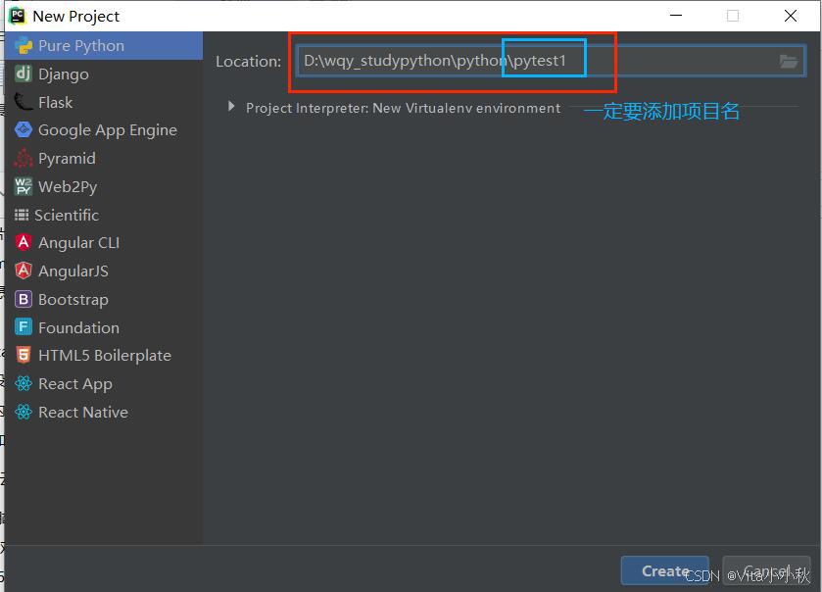Click the Flask icon in sidebar
Screen dimensions: 822x592
[x=24, y=102]
